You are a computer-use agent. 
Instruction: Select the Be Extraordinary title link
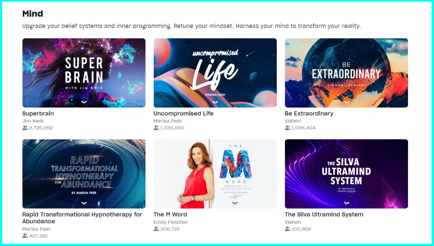309,113
